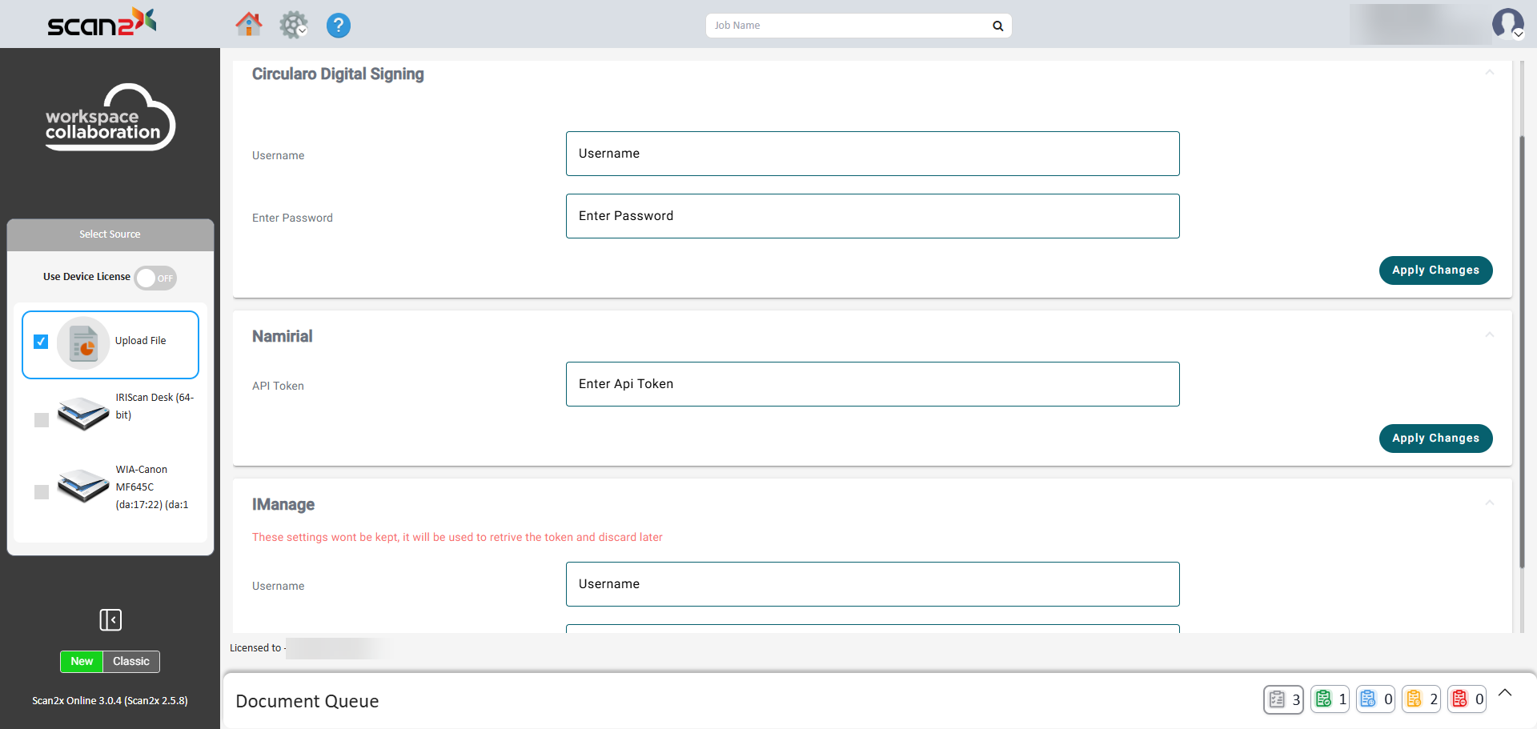Open the blue help question icon
The image size is (1537, 729).
[x=338, y=26]
